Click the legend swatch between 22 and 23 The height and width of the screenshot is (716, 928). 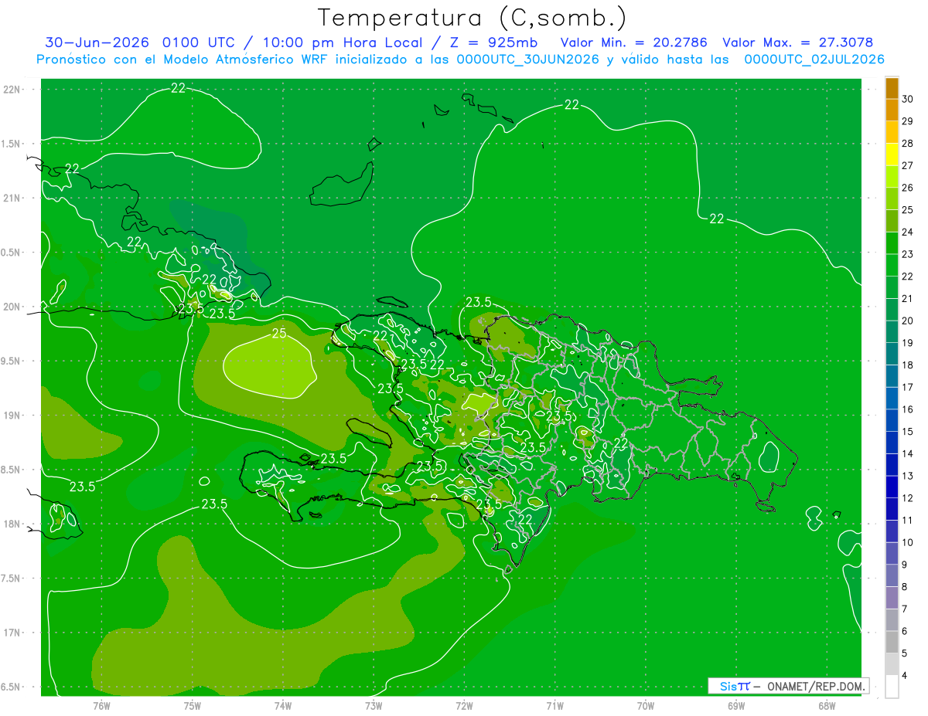[x=892, y=266]
